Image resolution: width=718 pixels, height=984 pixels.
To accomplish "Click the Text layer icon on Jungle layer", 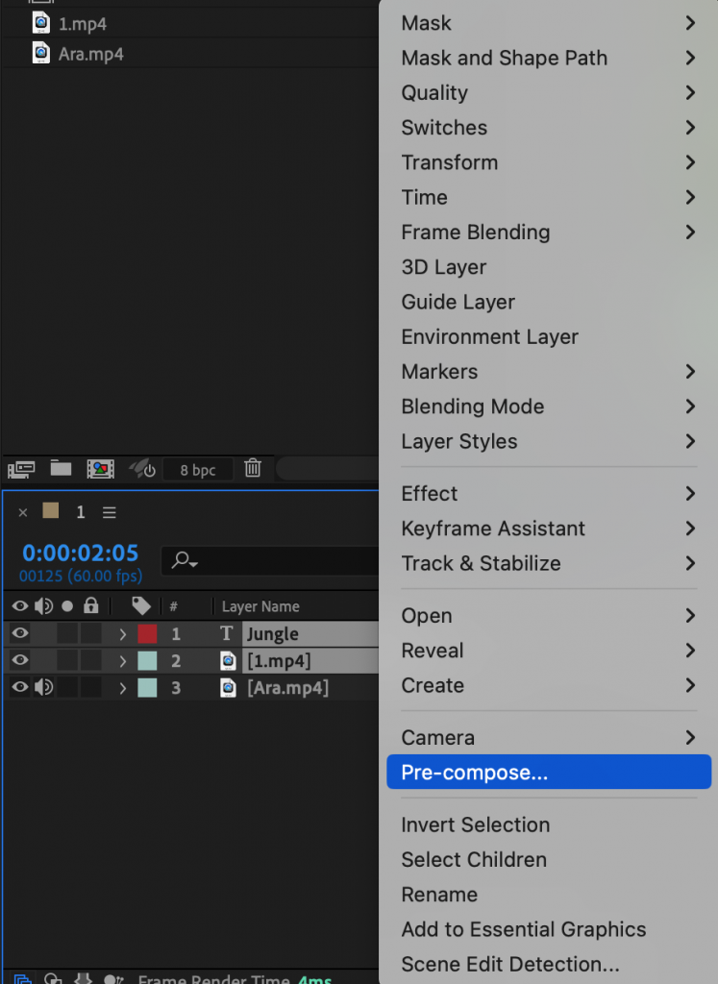I will tap(226, 633).
